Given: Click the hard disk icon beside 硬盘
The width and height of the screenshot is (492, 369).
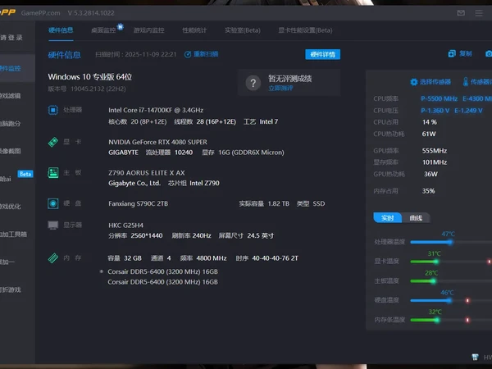Looking at the screenshot, I should [x=53, y=203].
